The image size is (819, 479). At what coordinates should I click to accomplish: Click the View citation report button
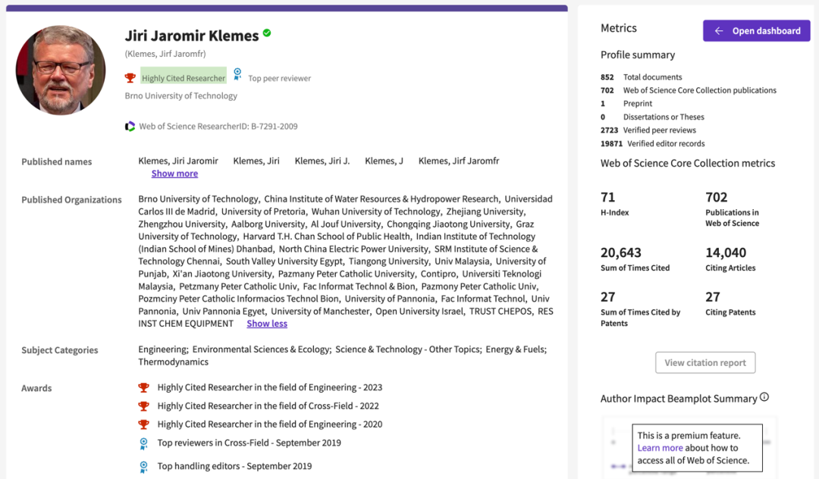[705, 362]
